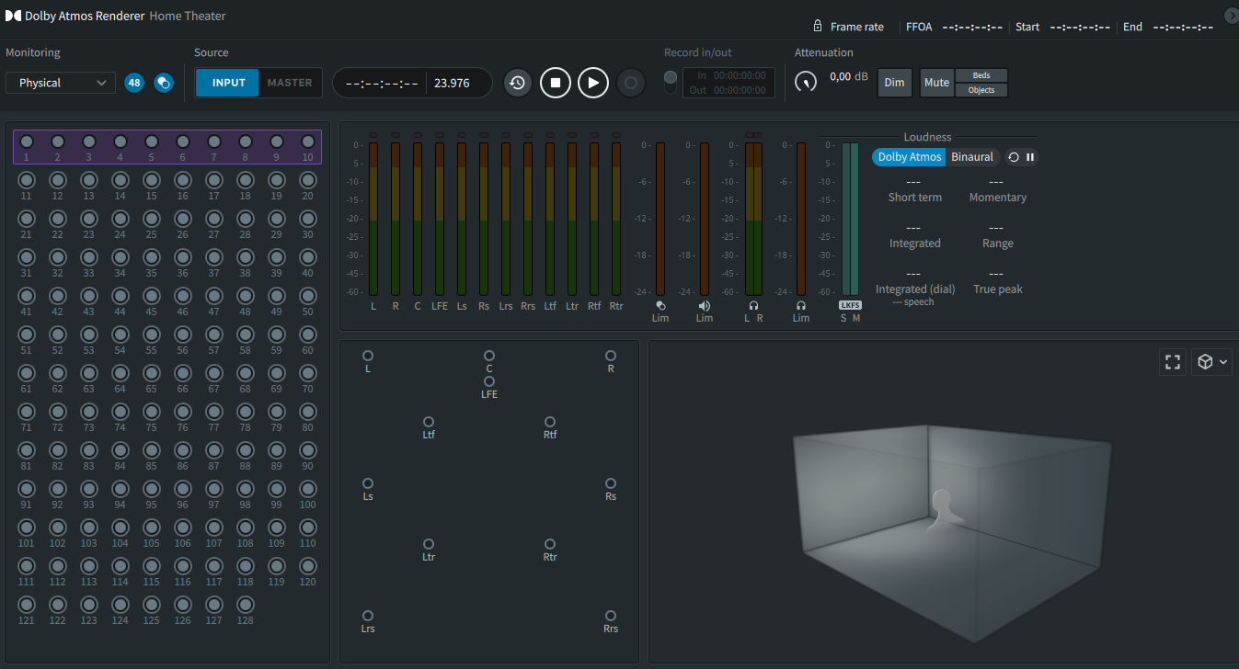The height and width of the screenshot is (669, 1239).
Task: Click the LKFS badge under loudness meter
Action: (850, 305)
